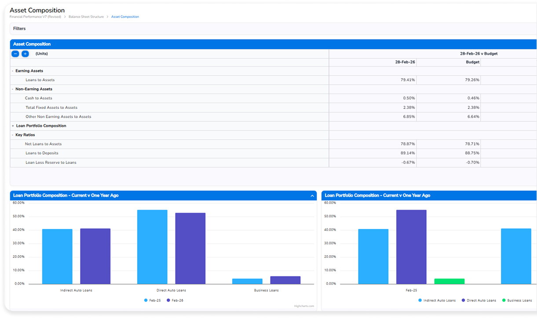
Task: Click the -0.67% value cell
Action: 373,163
